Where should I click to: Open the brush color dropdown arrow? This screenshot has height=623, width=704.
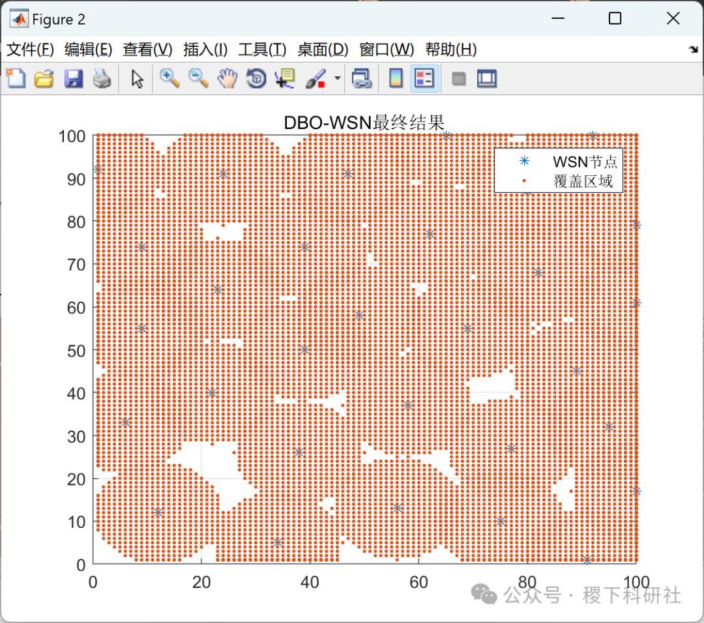pos(337,79)
